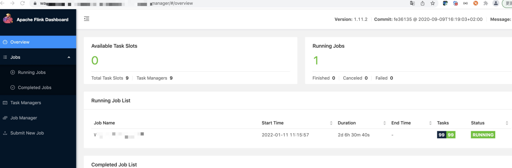The height and width of the screenshot is (168, 512).
Task: Open Completed Jobs in the sidebar
Action: point(34,88)
